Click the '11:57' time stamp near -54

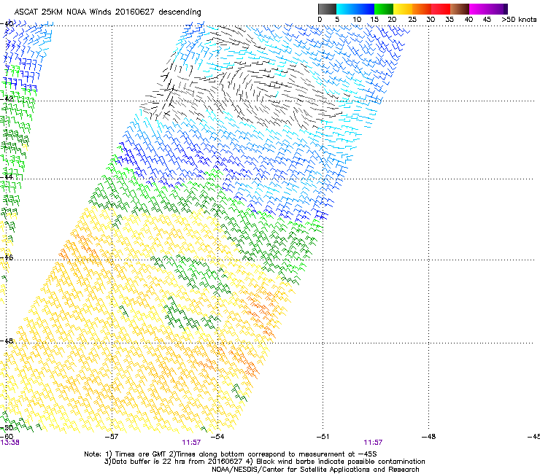point(191,443)
